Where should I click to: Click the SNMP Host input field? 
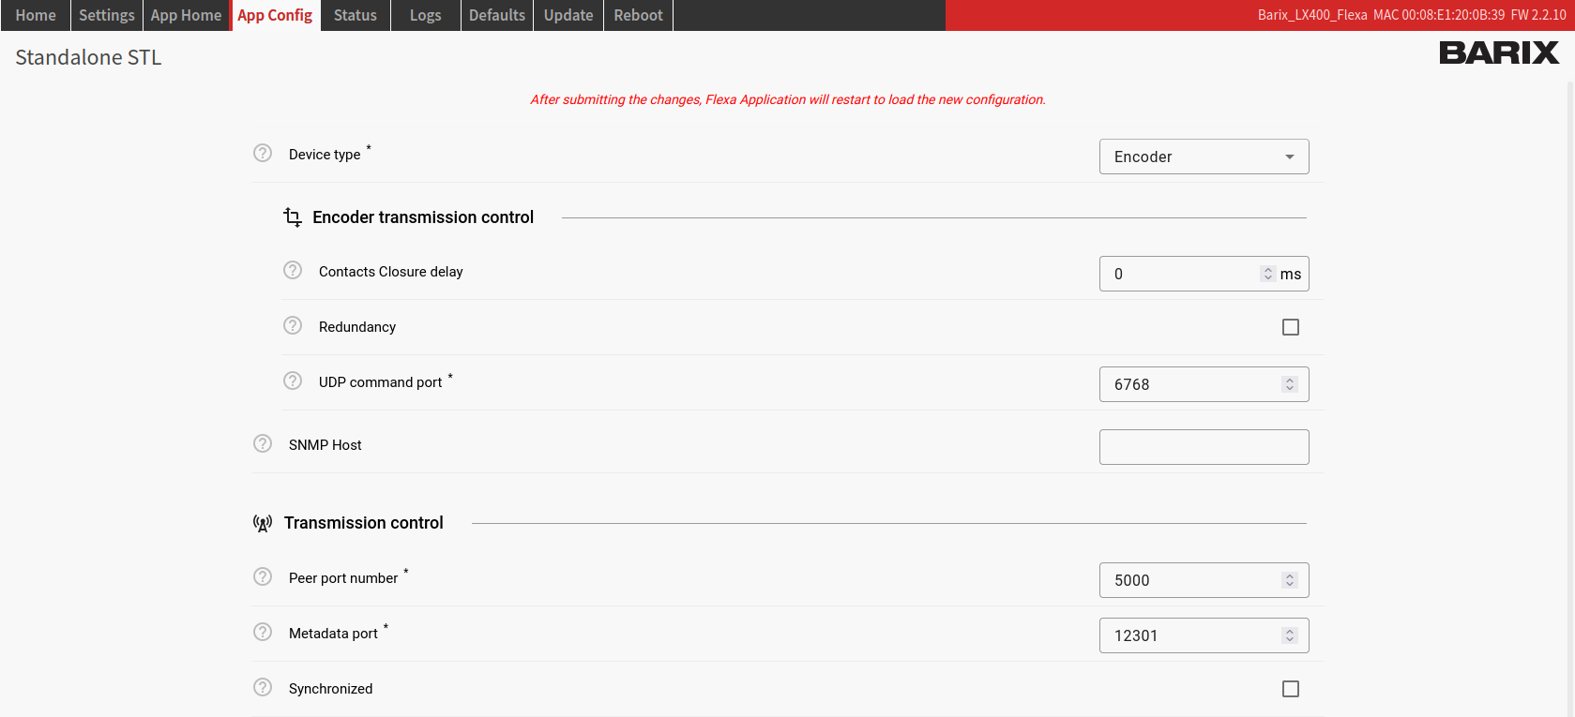(1204, 447)
